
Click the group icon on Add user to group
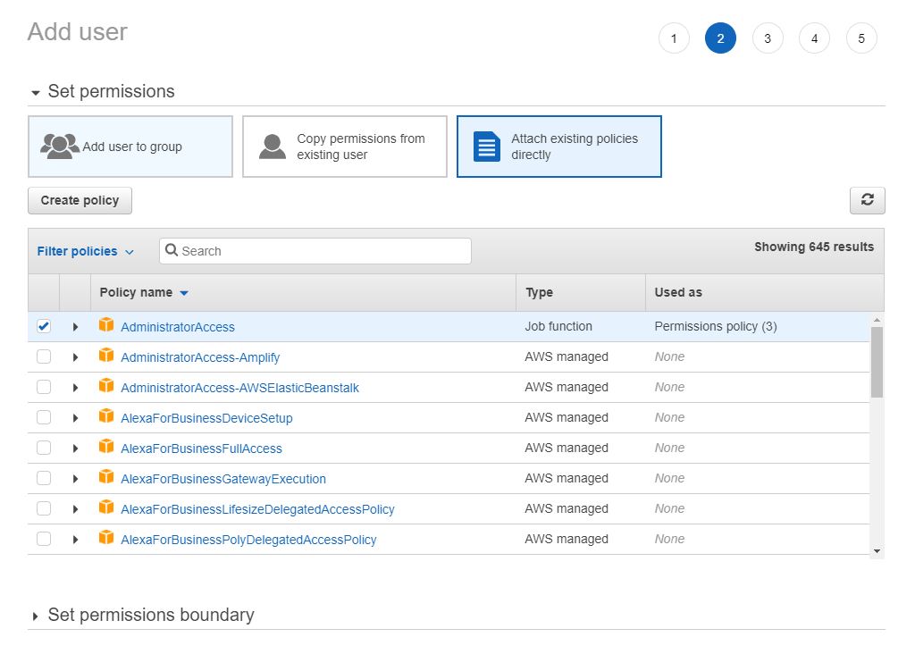(x=60, y=146)
